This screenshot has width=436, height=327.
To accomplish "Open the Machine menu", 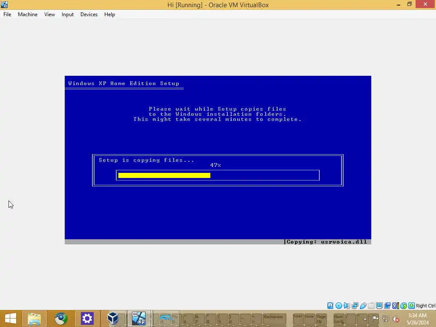I will coord(28,14).
